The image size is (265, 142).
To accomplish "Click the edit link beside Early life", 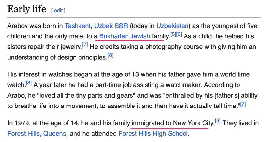I will click(x=58, y=11).
